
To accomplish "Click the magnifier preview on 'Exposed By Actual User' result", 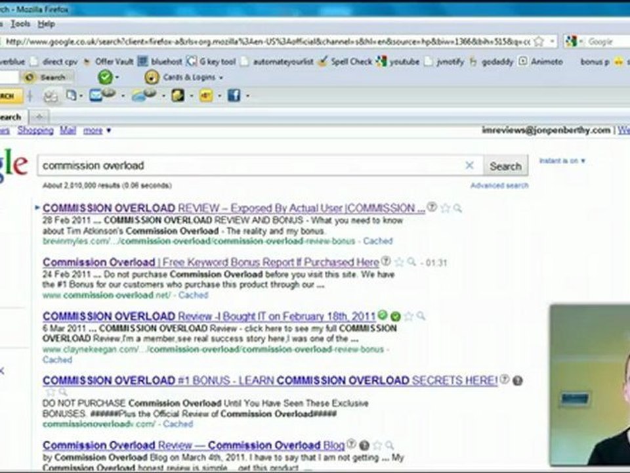I will pos(457,208).
